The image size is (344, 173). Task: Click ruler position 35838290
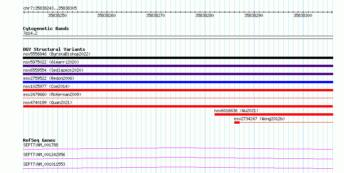pos(254,15)
